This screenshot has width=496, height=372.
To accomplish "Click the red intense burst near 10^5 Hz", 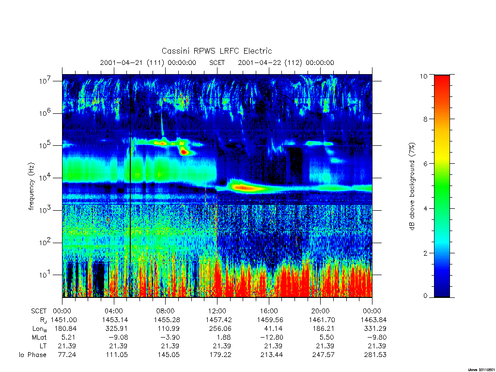I will coord(184,152).
